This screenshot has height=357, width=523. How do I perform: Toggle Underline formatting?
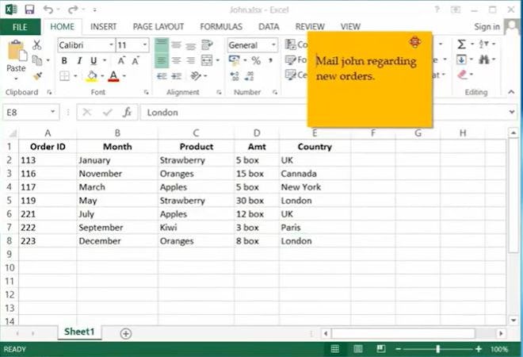[x=94, y=61]
